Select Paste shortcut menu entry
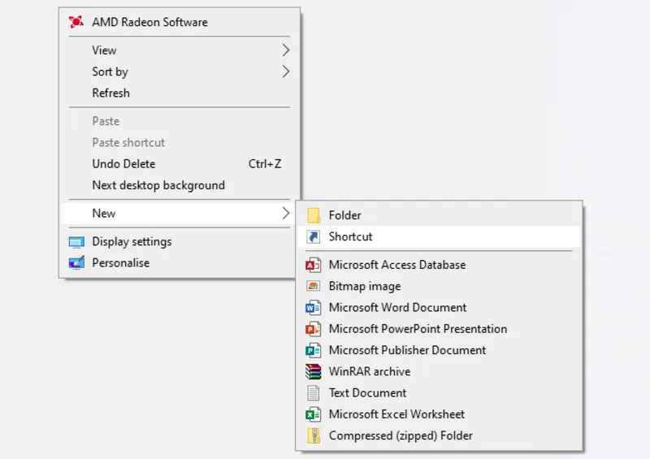Screen dimensions: 650x459 click(180, 142)
